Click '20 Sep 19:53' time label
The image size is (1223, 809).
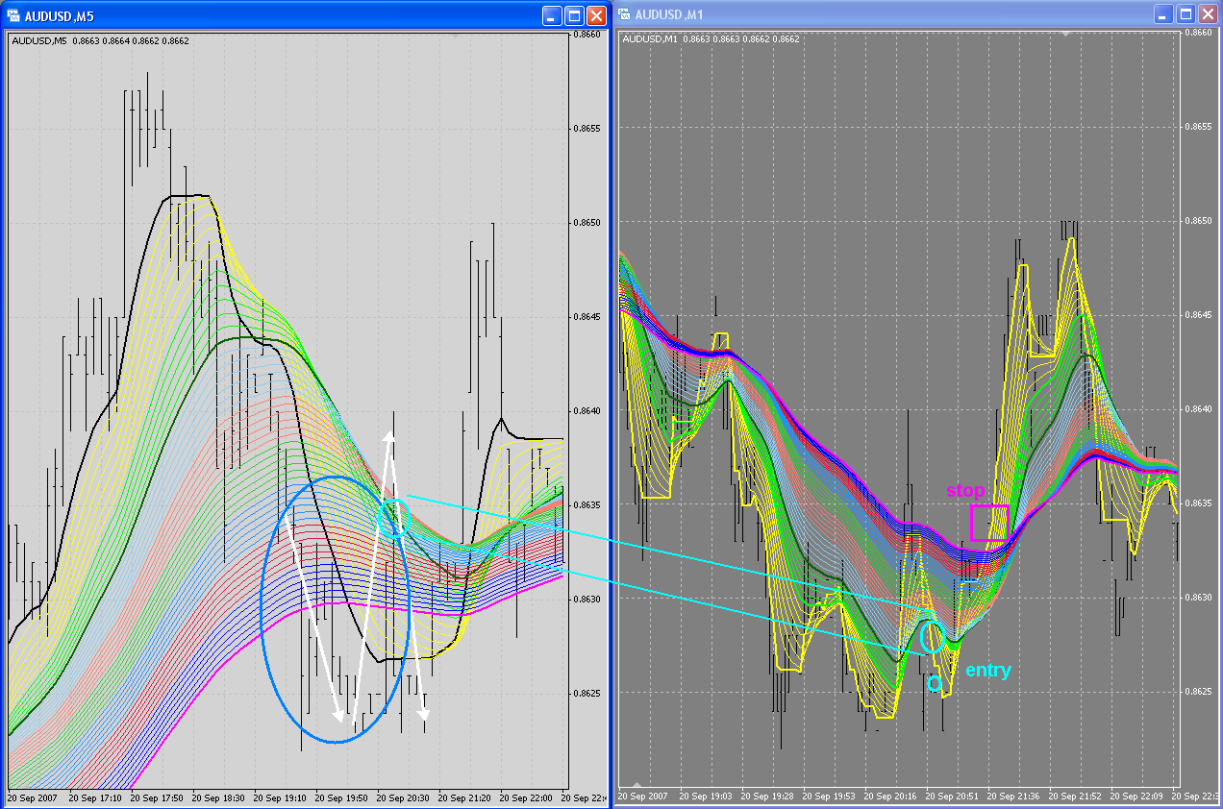click(x=828, y=797)
